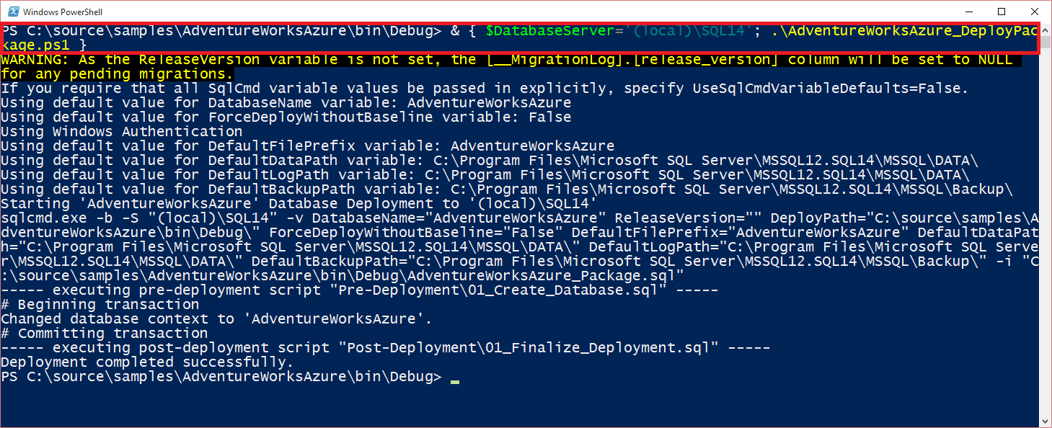Click the DefaultBackupPath variable output line

[506, 190]
